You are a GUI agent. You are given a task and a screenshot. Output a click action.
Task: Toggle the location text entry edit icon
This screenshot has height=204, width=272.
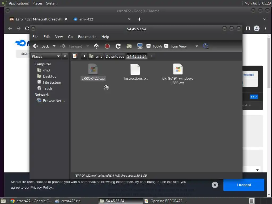75,56
